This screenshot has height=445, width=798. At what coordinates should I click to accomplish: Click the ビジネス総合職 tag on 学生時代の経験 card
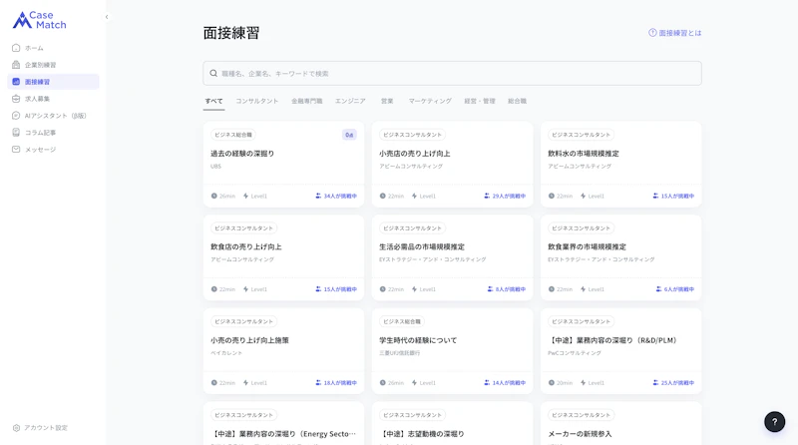(x=402, y=322)
